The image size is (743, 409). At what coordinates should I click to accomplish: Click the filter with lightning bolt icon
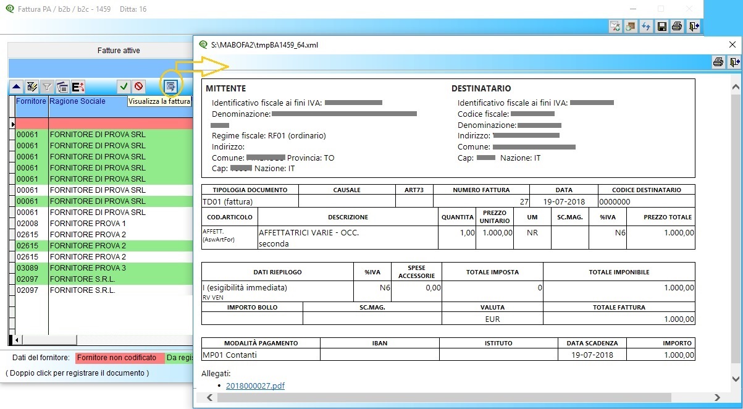tap(32, 86)
